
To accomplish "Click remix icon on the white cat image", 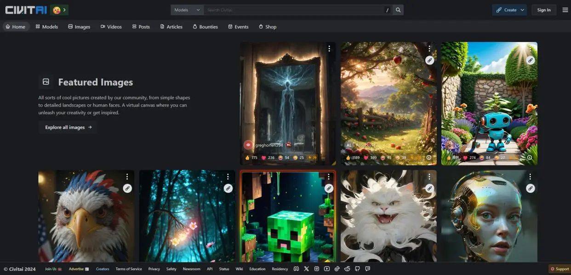I will (x=429, y=188).
